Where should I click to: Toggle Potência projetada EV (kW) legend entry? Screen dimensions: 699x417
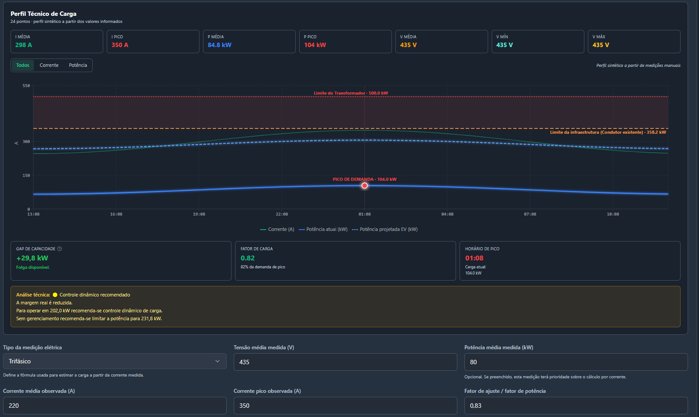tap(385, 230)
